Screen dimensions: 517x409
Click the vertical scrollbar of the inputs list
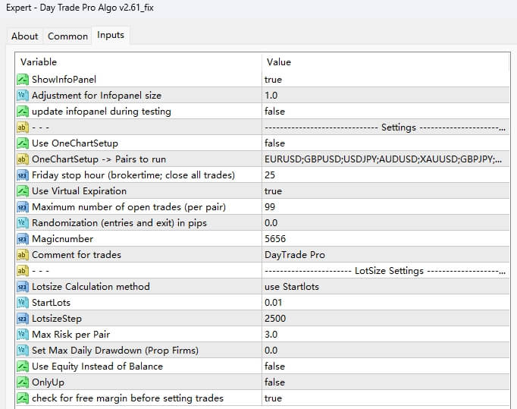tap(513, 228)
